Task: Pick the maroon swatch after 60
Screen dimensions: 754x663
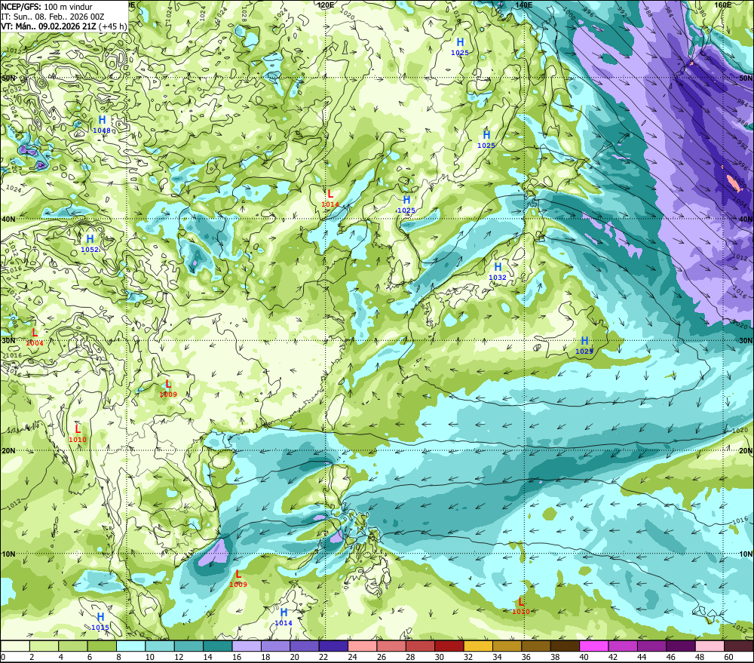Action: pos(739,646)
